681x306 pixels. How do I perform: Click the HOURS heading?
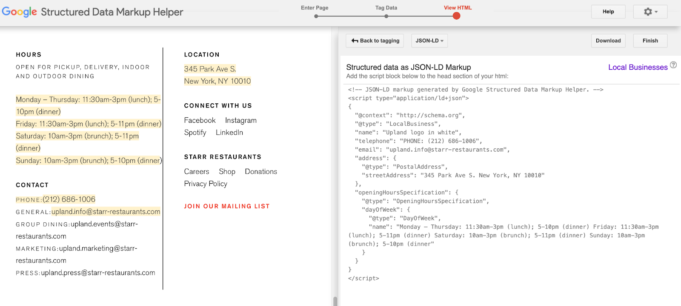coord(29,54)
